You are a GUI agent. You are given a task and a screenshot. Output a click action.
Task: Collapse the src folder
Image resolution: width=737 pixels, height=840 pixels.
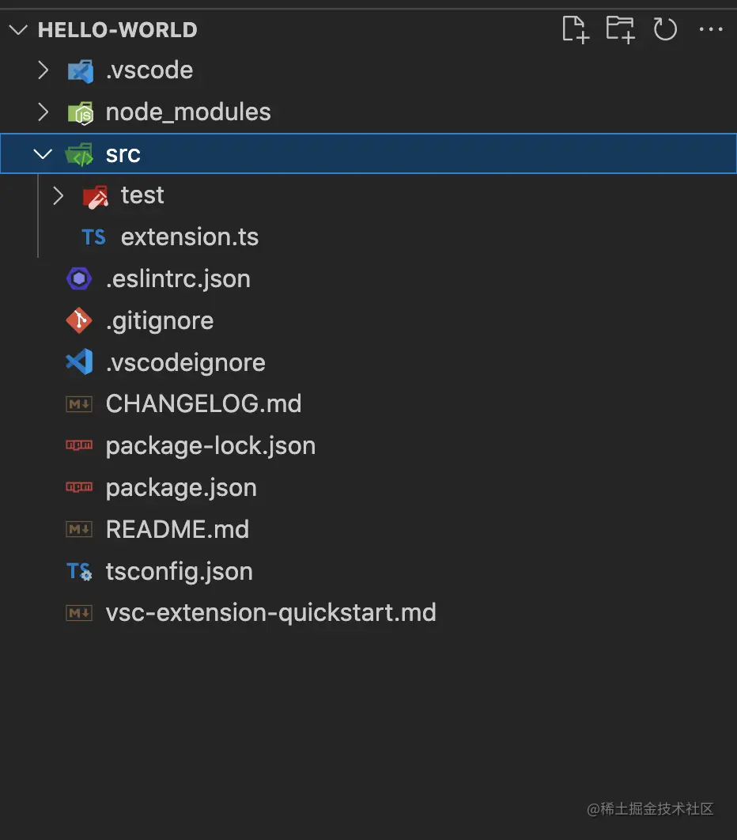click(x=43, y=154)
